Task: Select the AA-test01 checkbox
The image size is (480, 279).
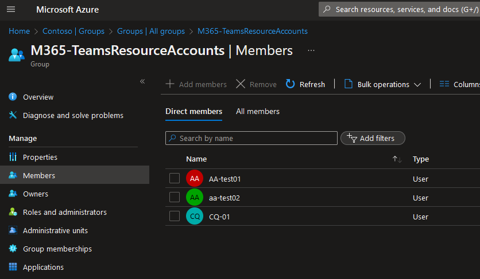Action: pos(175,179)
